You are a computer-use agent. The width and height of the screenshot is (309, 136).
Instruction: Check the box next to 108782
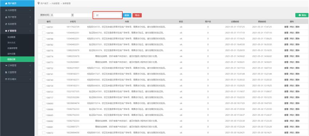tap(44, 44)
